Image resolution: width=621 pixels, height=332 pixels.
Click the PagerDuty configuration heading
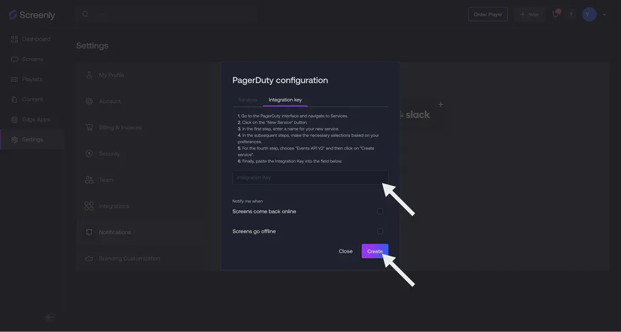point(280,81)
